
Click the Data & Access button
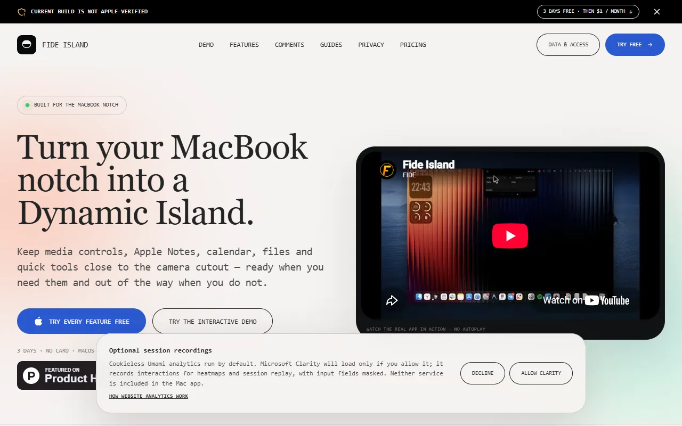pos(568,45)
